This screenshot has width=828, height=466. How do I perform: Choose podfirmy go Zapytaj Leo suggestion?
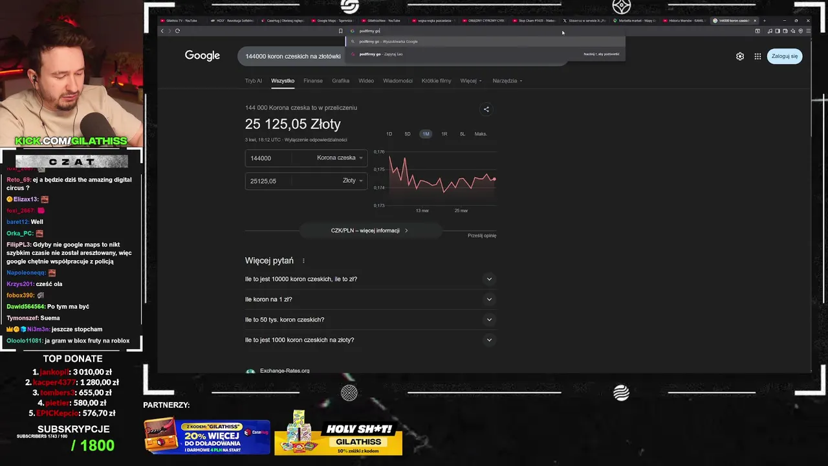coord(485,54)
